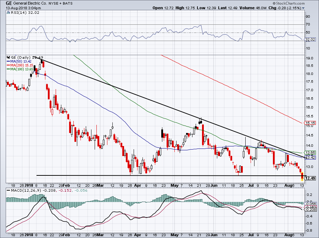
Task: Click the blue dropdown arrow beside Chg value
Action: tap(303, 8)
